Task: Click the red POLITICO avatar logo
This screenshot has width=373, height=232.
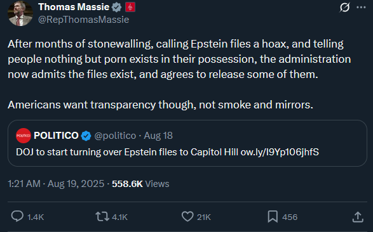Action: pyautogui.click(x=24, y=136)
